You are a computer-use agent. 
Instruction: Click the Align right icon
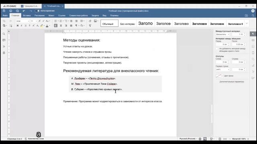tap(66, 26)
